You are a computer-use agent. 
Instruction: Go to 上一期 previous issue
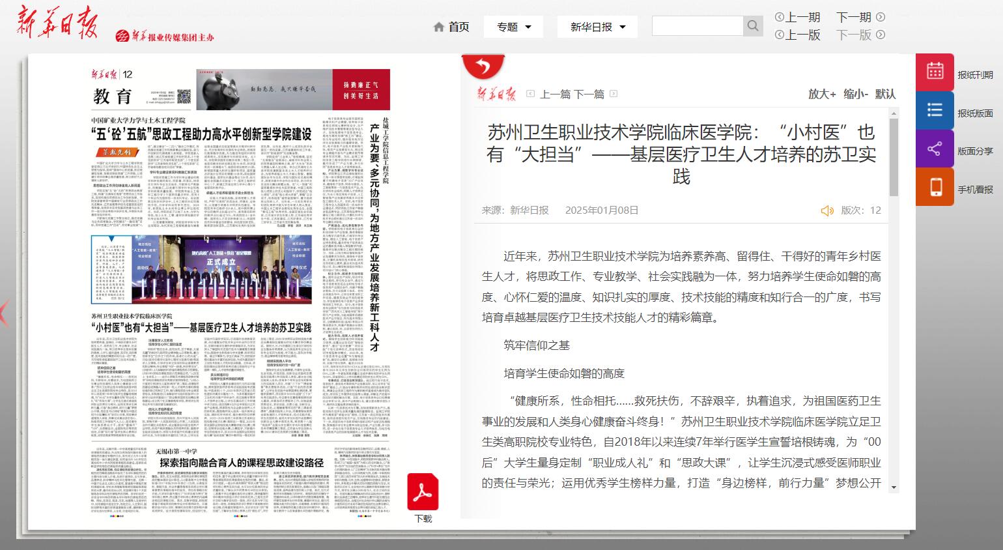click(797, 17)
